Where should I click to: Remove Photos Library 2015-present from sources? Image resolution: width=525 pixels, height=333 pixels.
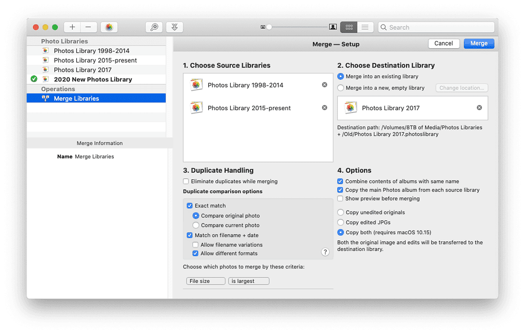pyautogui.click(x=325, y=108)
